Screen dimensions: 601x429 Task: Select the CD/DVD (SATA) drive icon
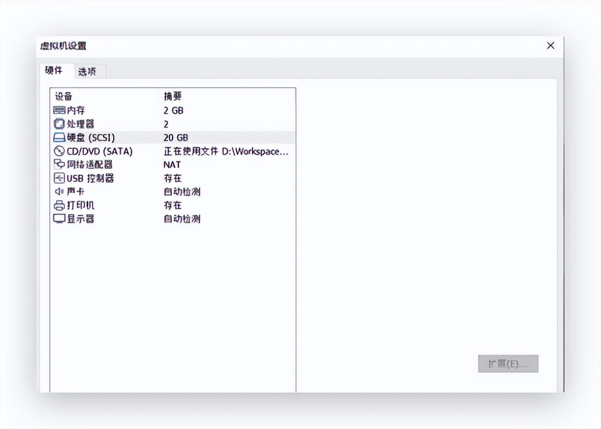coord(59,151)
